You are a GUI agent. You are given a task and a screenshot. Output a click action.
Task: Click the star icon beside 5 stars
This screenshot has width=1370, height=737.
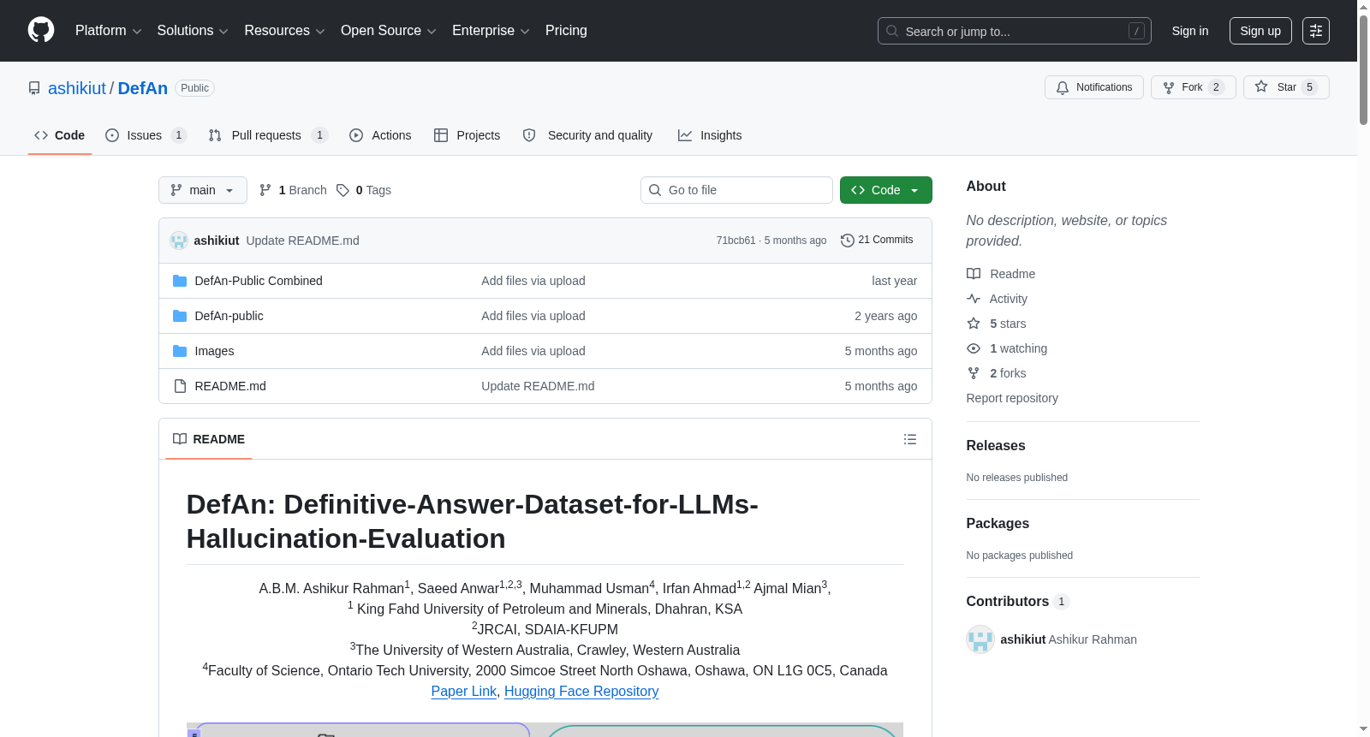[974, 324]
